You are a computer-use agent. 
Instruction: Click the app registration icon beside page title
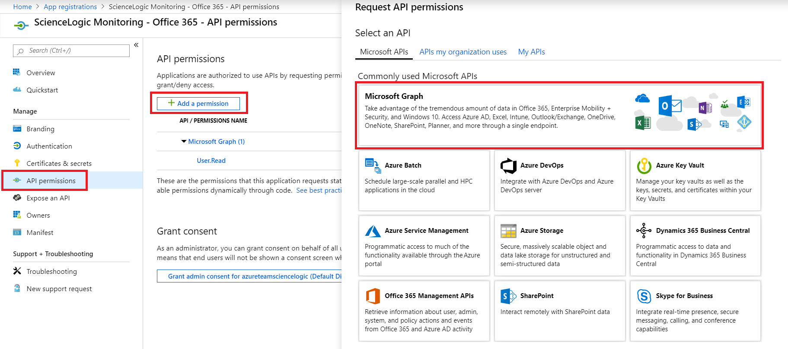[21, 25]
